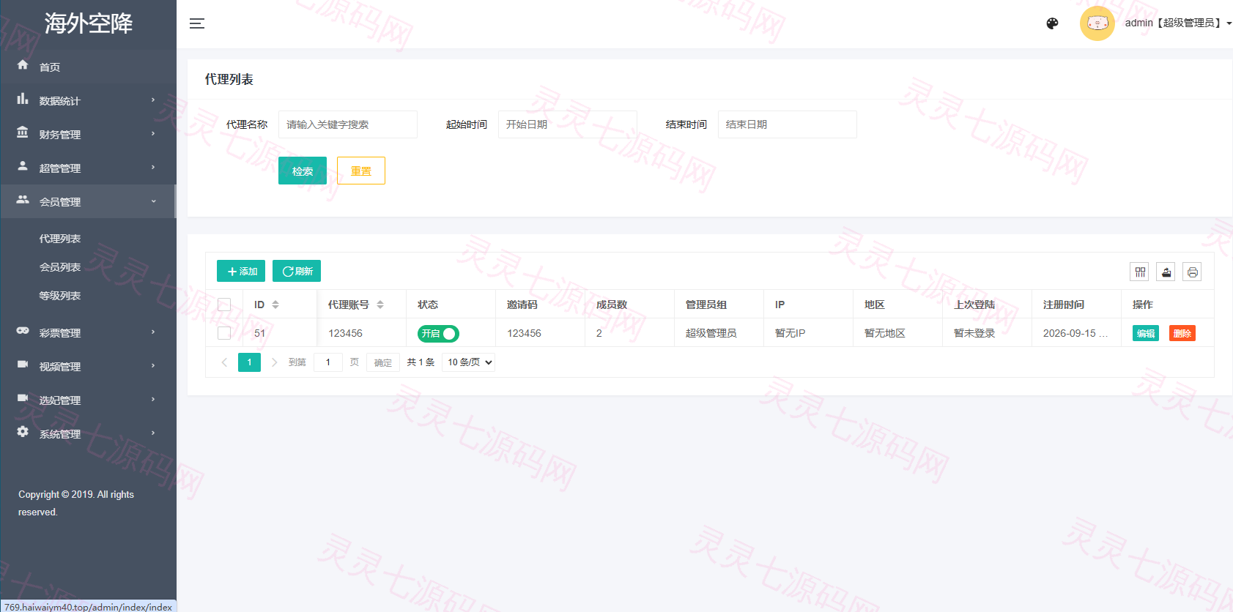
Task: Open the theme color palette icon
Action: click(x=1052, y=23)
